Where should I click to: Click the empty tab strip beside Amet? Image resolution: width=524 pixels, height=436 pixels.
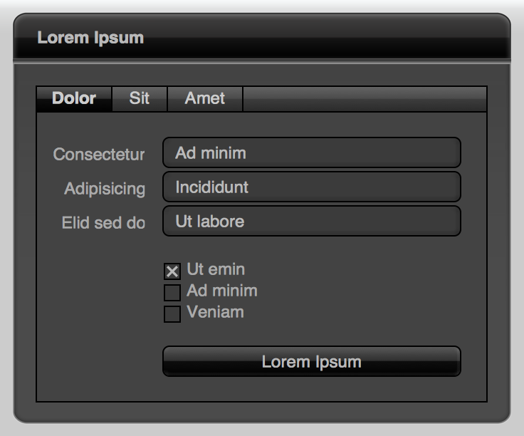tap(365, 98)
